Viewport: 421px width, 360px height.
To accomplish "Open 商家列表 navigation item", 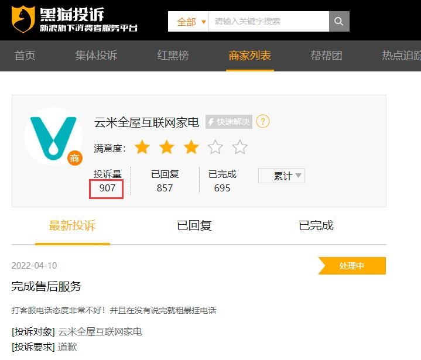I will 250,56.
